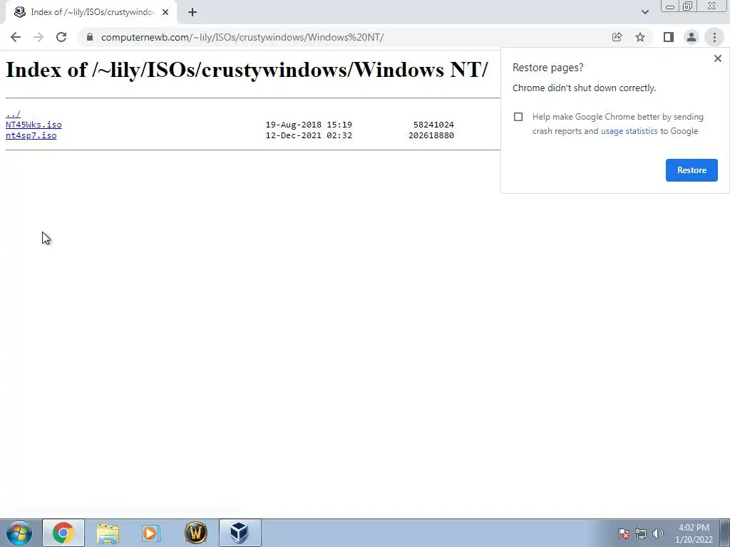
Task: Close the Index of tab
Action: (165, 12)
